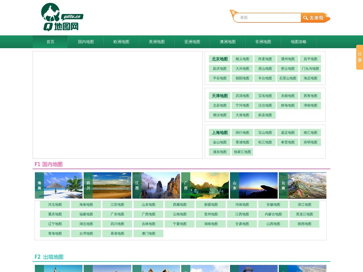Open the 黑龙江地图 link
This screenshot has height=272, width=363.
304,214
